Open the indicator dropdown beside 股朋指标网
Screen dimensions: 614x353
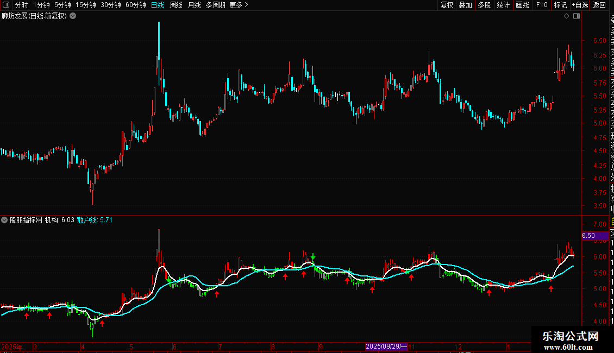[4, 220]
